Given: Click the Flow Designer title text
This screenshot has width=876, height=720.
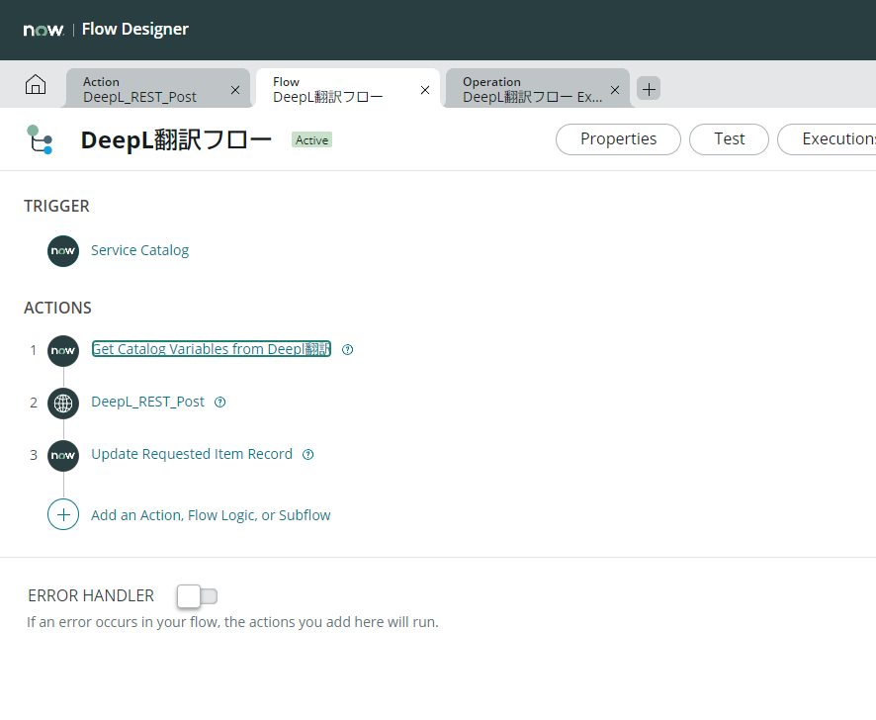Looking at the screenshot, I should click(135, 29).
